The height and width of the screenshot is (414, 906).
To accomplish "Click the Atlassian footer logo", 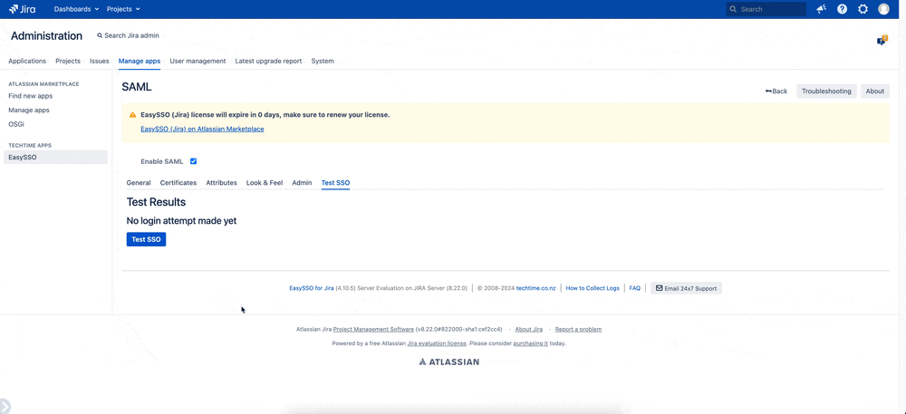I will [x=449, y=362].
